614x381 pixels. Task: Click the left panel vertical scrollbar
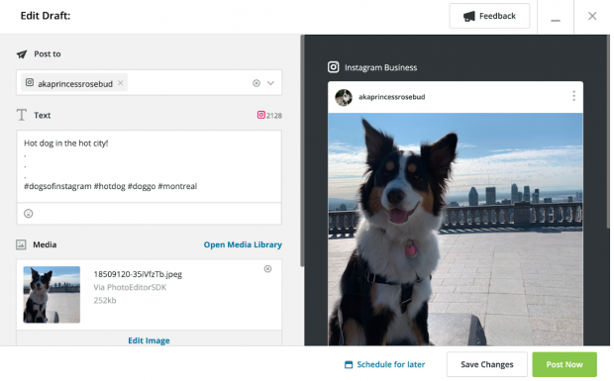(x=302, y=150)
